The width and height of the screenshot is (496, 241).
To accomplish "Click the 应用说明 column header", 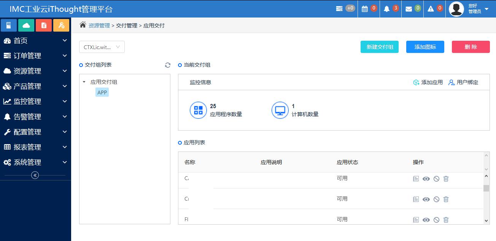I will [x=271, y=162].
